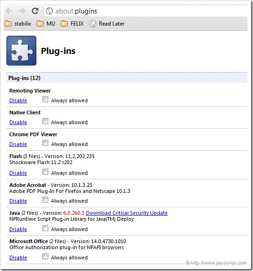Screen dimensions: 253x271
Task: Open the Read Later bookmark
Action: point(107,24)
